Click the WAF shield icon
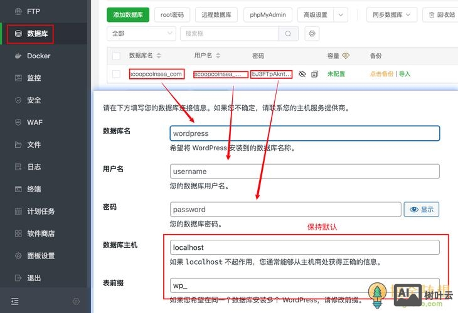The image size is (458, 313). (18, 123)
